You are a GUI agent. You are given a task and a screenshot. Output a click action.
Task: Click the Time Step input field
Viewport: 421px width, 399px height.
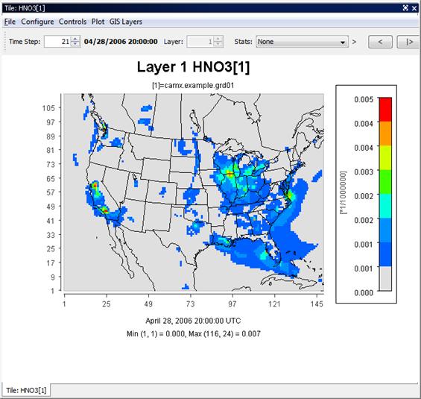[57, 42]
